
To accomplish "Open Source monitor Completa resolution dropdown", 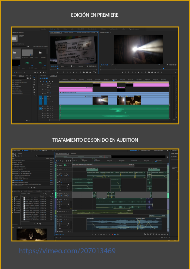I will [x=81, y=66].
